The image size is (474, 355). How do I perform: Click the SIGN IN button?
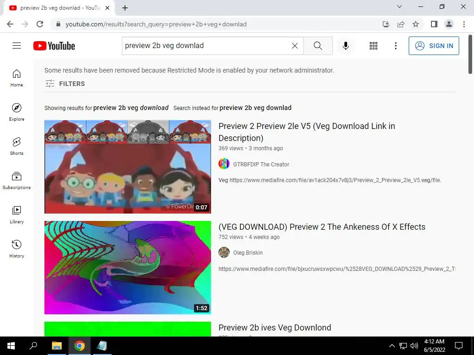(434, 46)
